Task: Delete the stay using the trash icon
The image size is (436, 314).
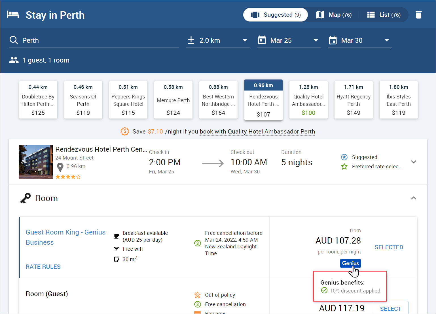Action: pyautogui.click(x=419, y=15)
